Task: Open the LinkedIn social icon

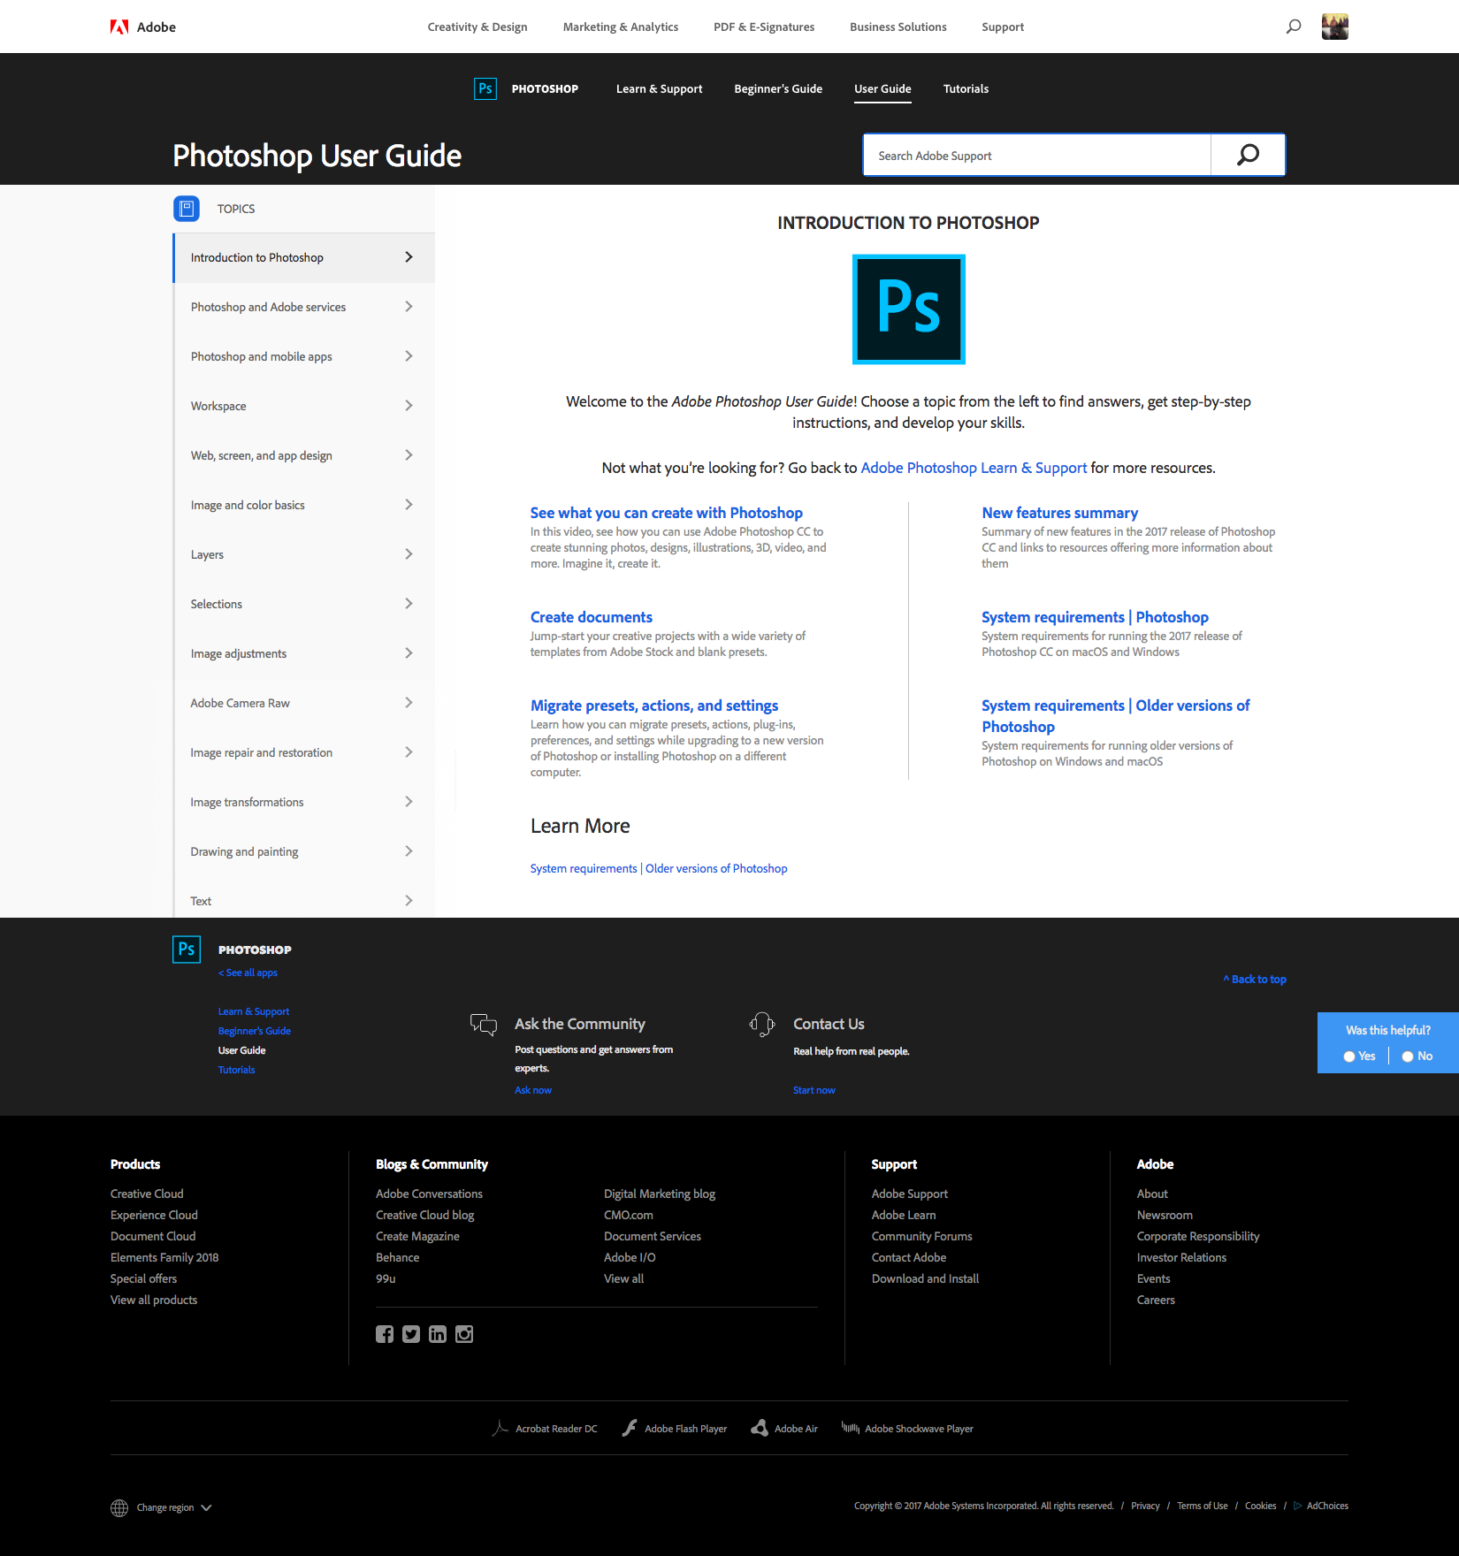Action: (x=438, y=1334)
